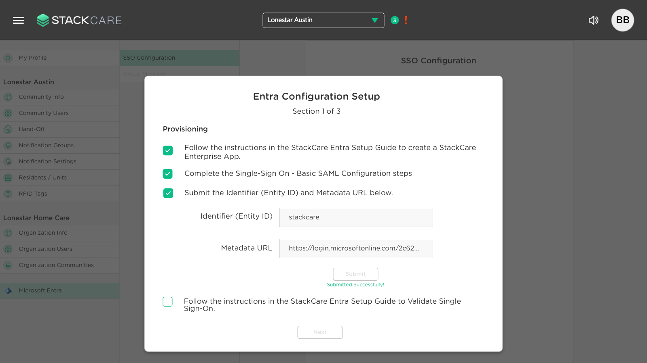Click the green dropdown arrow in community selector
The height and width of the screenshot is (363, 647).
point(375,20)
